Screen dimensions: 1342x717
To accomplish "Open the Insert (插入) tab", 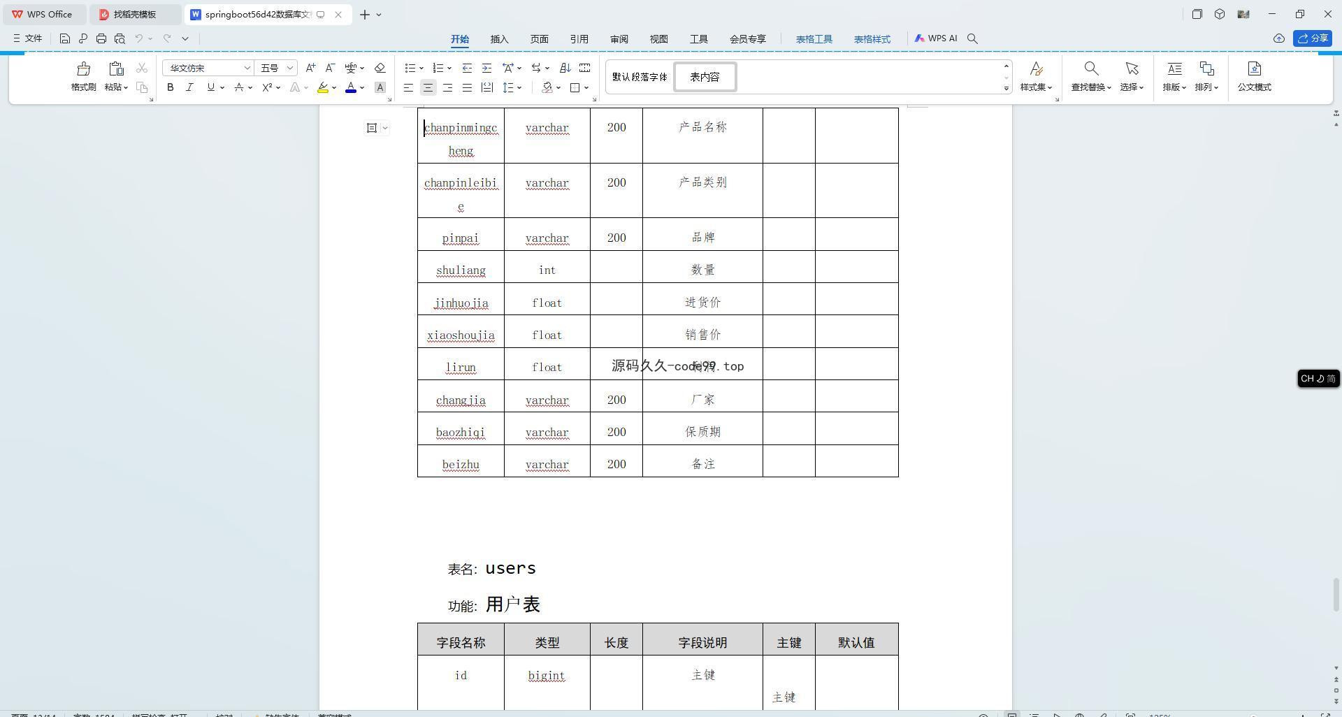I will (x=499, y=39).
